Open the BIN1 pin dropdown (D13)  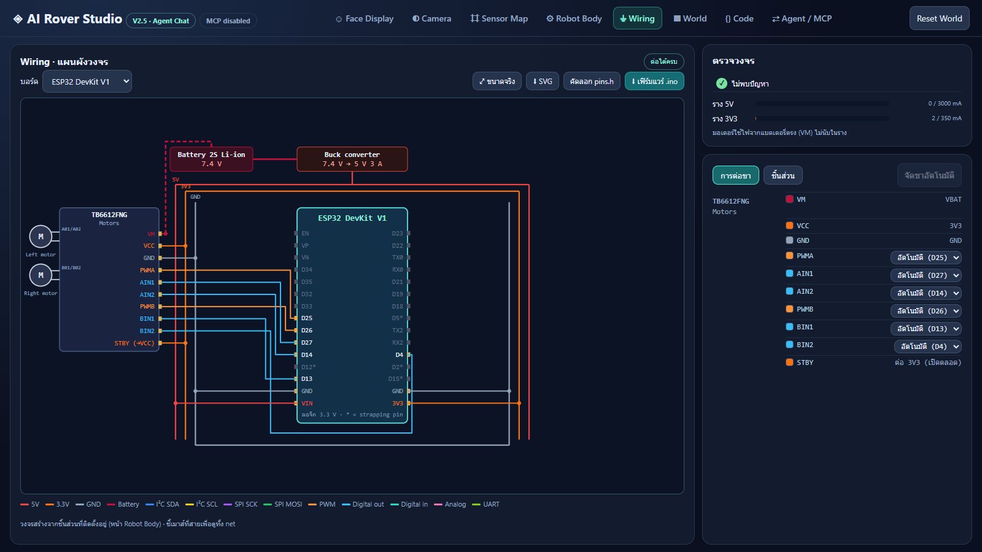point(926,329)
